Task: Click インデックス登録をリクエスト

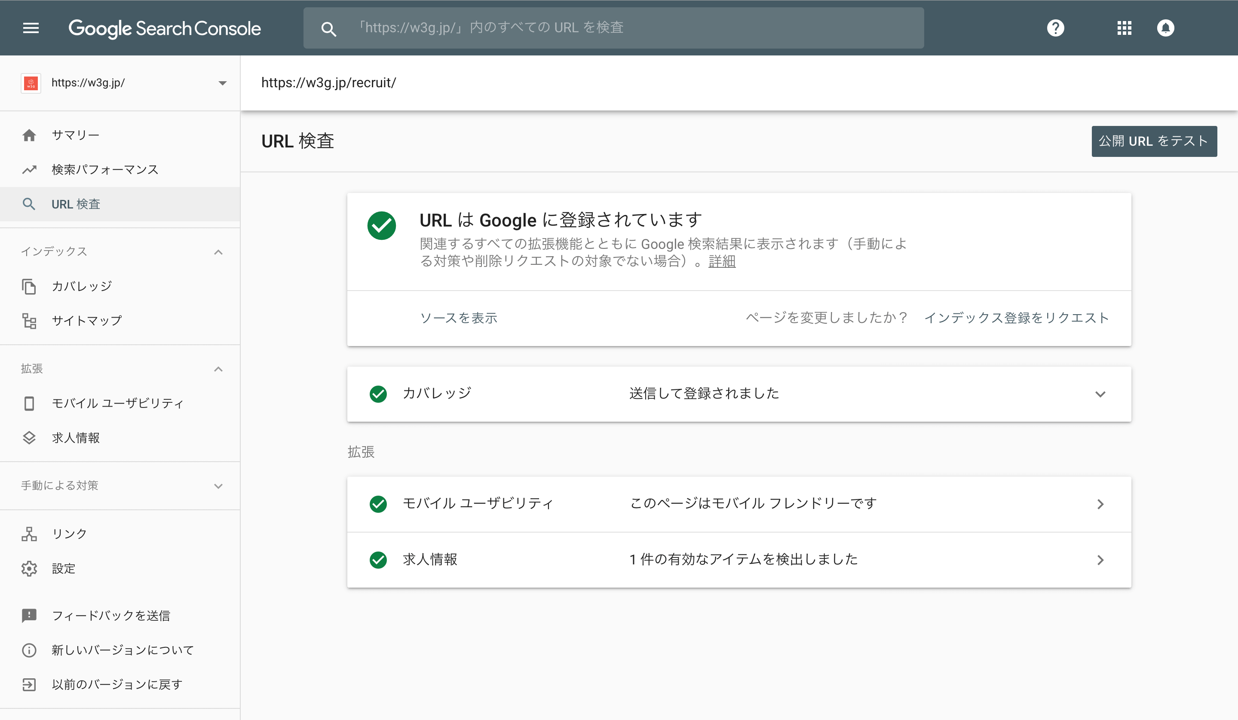Action: pyautogui.click(x=1017, y=318)
